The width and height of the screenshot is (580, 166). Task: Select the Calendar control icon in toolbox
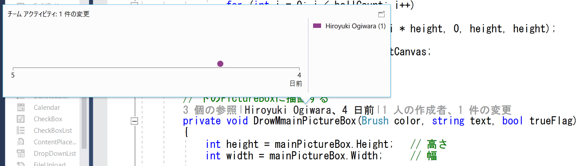[x=20, y=108]
